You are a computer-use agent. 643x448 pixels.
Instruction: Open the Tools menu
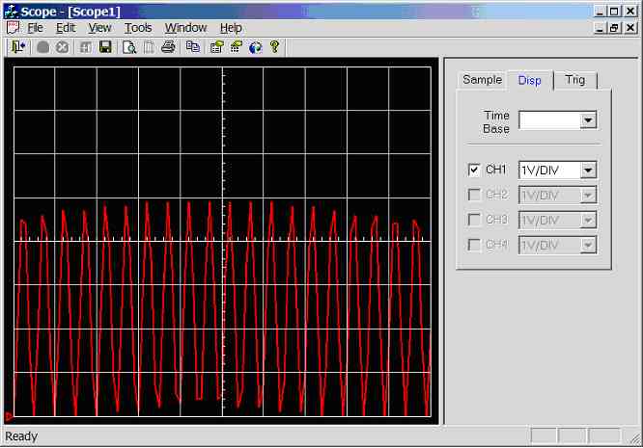(x=138, y=28)
